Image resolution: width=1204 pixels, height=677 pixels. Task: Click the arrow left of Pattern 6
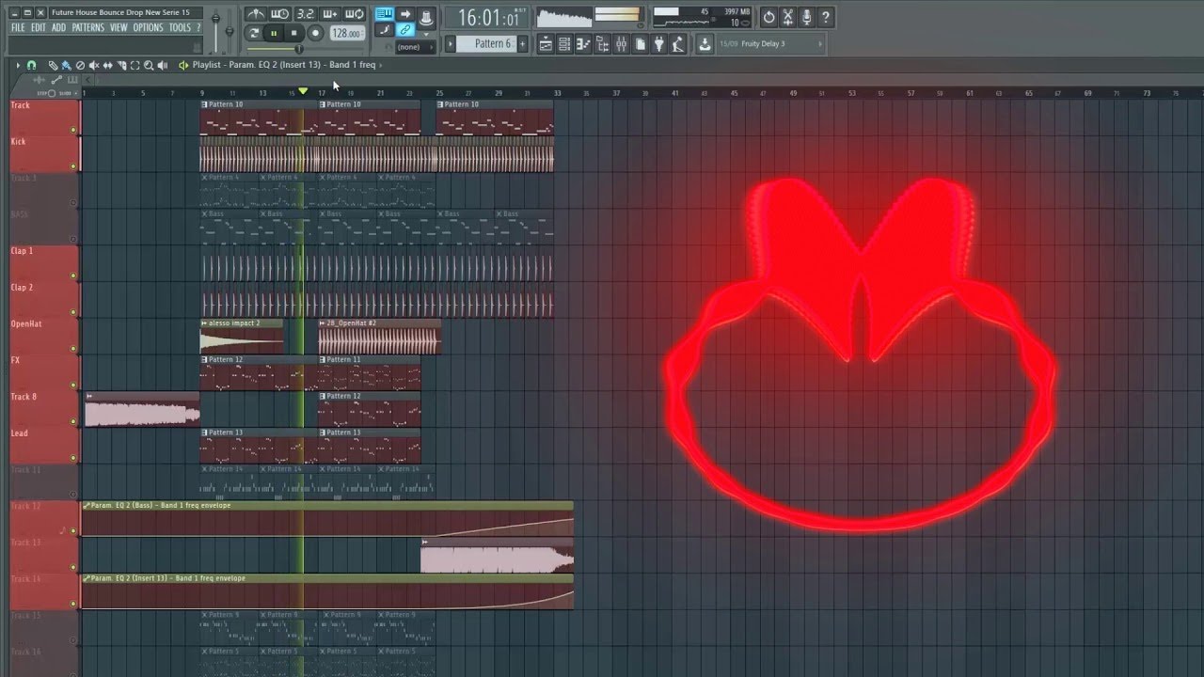point(451,43)
